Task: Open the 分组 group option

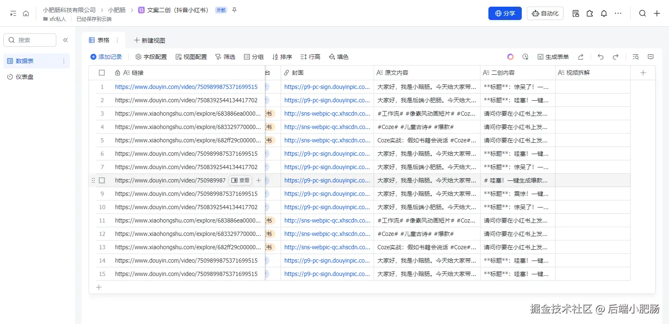Action: click(254, 57)
